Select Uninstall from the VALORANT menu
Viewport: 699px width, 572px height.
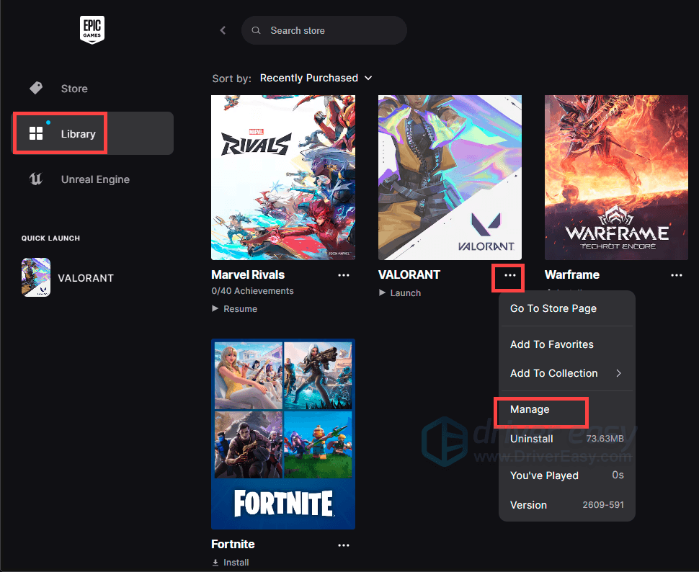point(532,439)
